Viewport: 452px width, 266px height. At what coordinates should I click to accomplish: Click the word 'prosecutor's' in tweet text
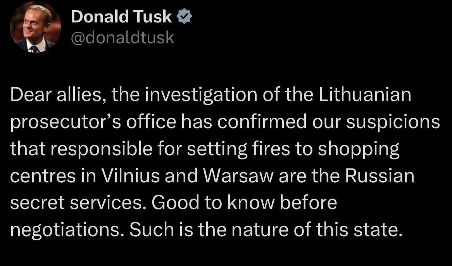[66, 122]
